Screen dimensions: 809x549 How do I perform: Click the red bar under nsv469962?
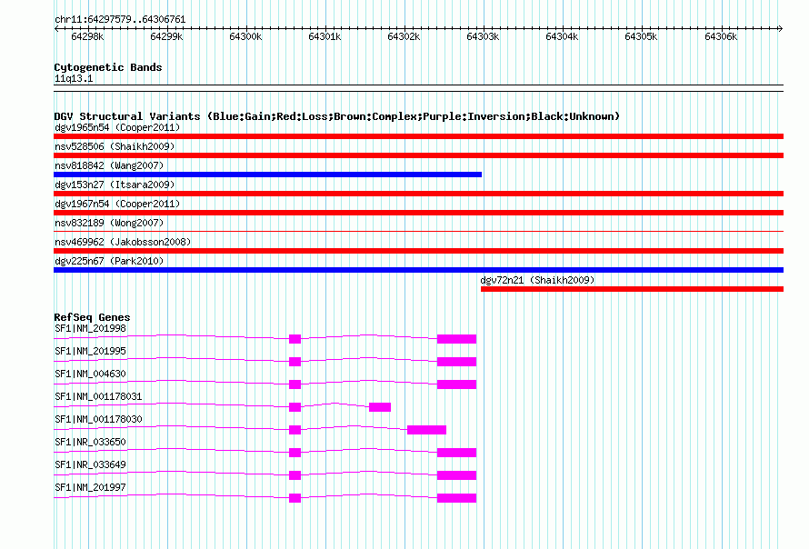click(418, 251)
